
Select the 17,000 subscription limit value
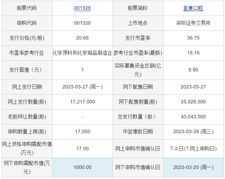[82, 132]
